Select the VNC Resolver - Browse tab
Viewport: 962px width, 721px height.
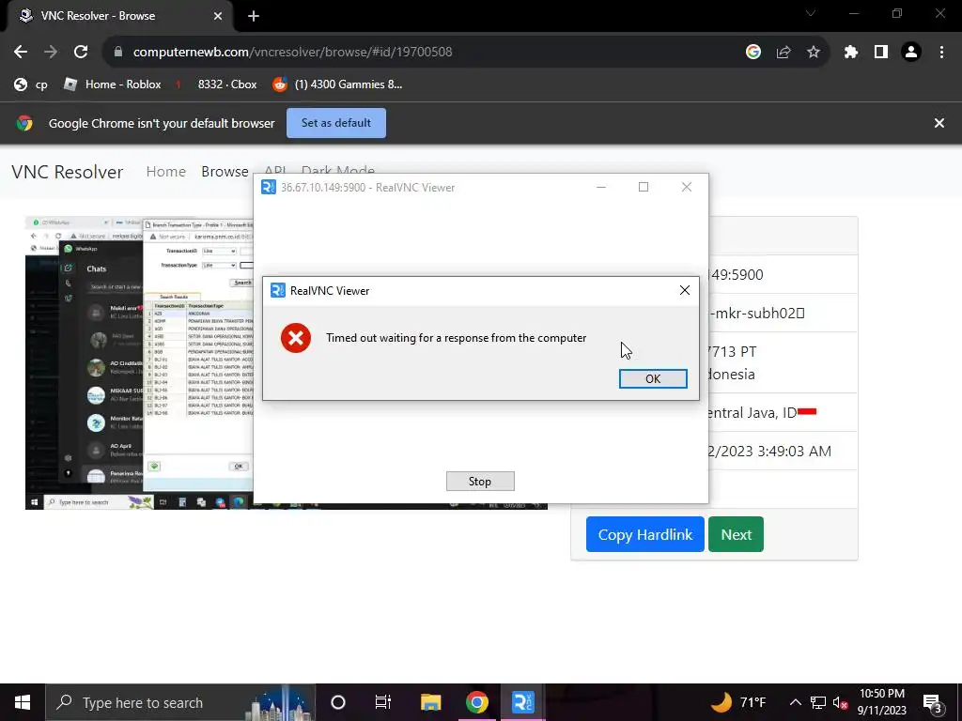pos(119,16)
